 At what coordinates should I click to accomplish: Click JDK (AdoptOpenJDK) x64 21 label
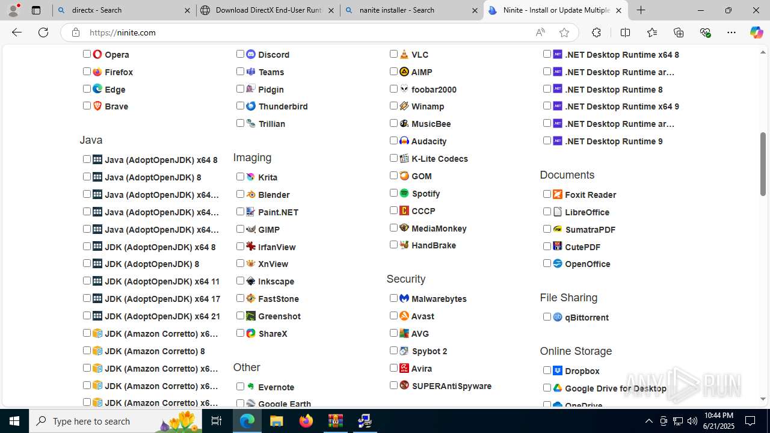(162, 316)
